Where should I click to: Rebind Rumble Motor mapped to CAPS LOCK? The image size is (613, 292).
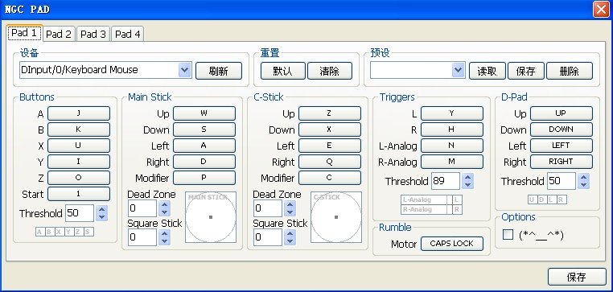click(452, 244)
